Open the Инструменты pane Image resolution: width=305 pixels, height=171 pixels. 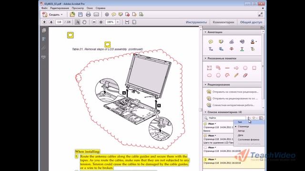[x=196, y=22]
